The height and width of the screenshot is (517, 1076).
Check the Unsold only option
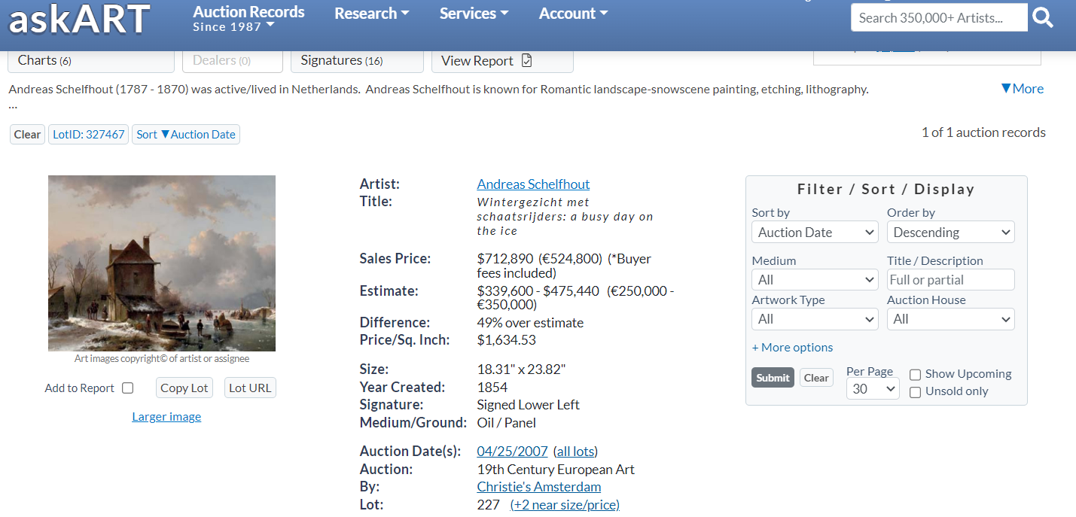pos(916,392)
